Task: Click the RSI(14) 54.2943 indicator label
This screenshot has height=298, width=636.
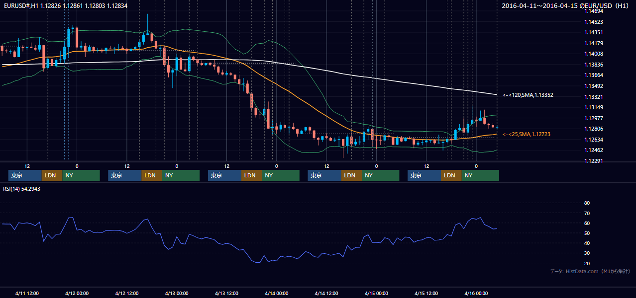Action: [x=21, y=189]
